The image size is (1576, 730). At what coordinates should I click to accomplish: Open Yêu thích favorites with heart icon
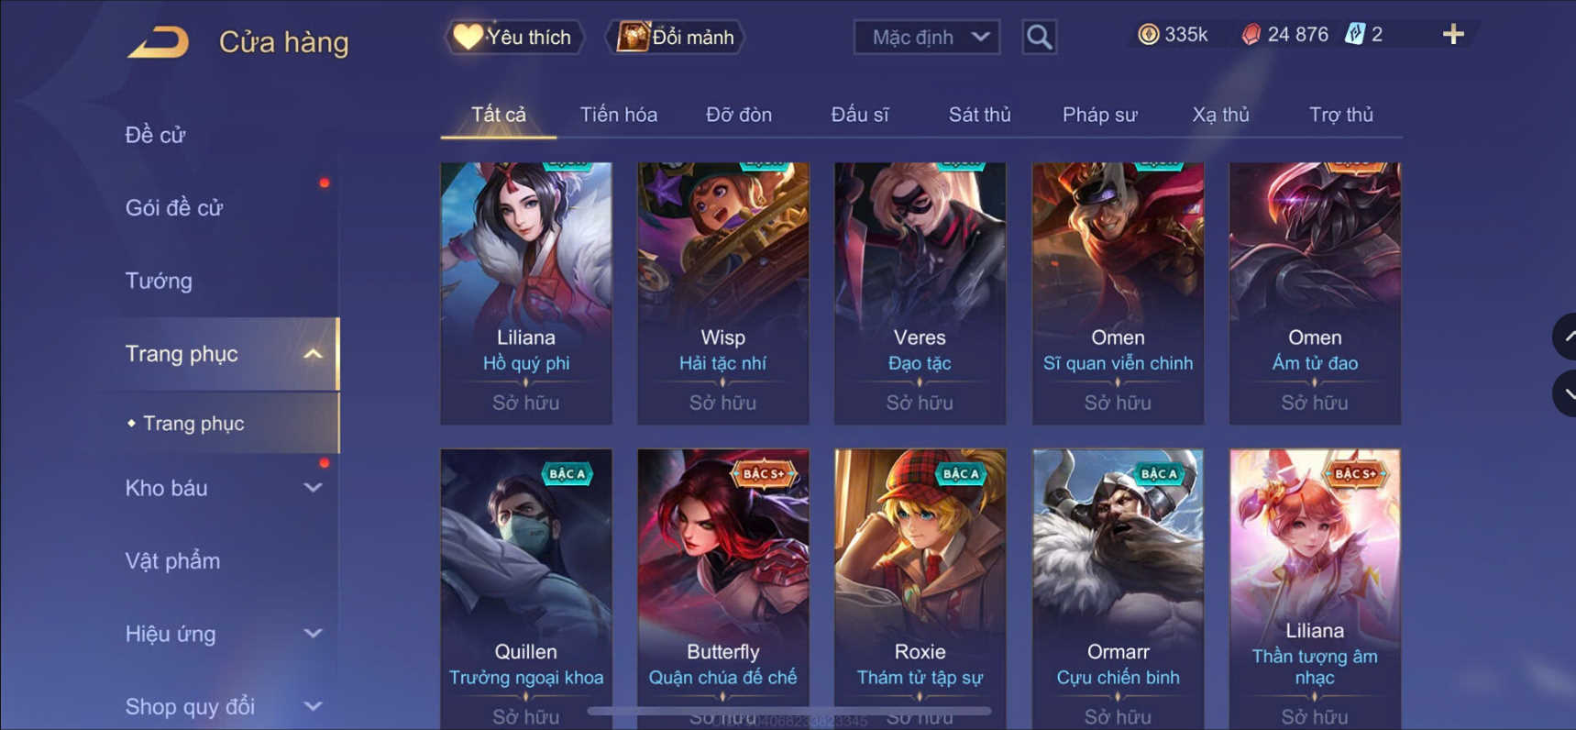point(514,38)
